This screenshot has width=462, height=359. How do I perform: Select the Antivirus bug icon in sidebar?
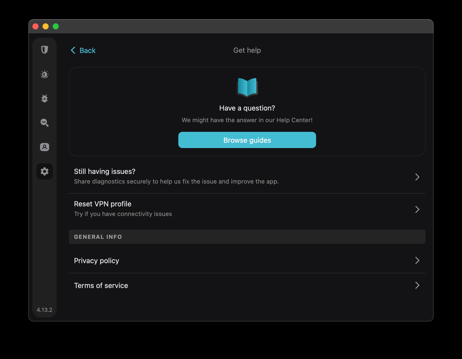pyautogui.click(x=45, y=98)
